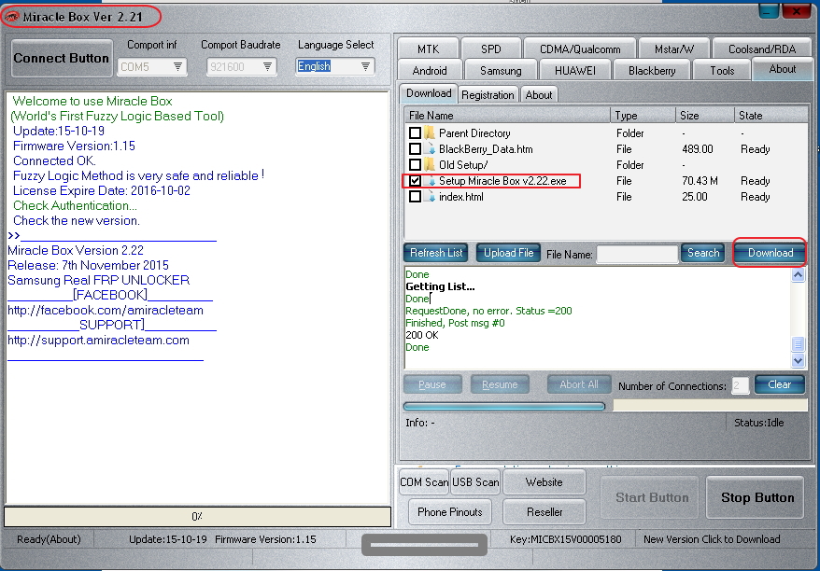This screenshot has width=820, height=571.
Task: Click the Key:MICBX15V00005180 status entry
Action: point(565,539)
